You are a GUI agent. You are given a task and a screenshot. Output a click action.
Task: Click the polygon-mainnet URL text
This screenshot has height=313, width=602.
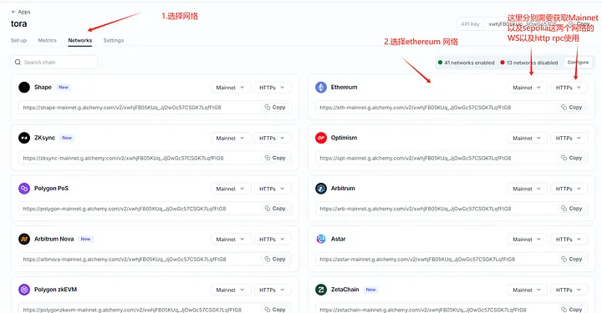125,209
